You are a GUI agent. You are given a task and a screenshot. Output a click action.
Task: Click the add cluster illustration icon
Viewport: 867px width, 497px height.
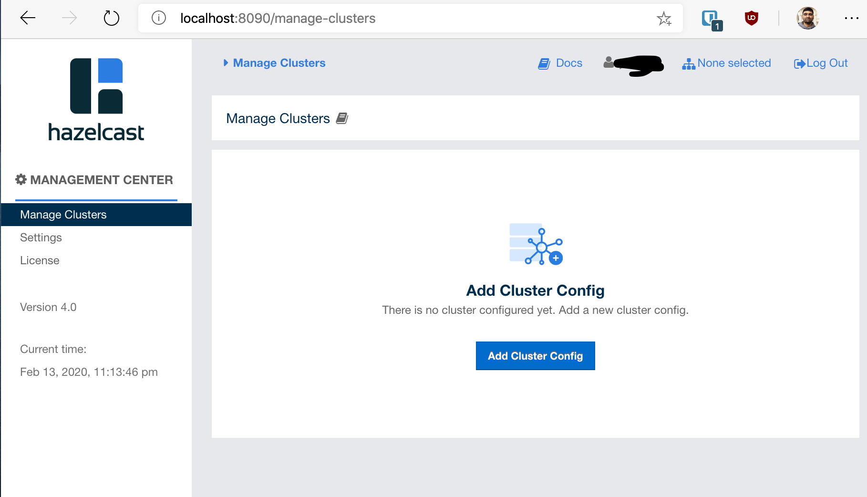536,244
